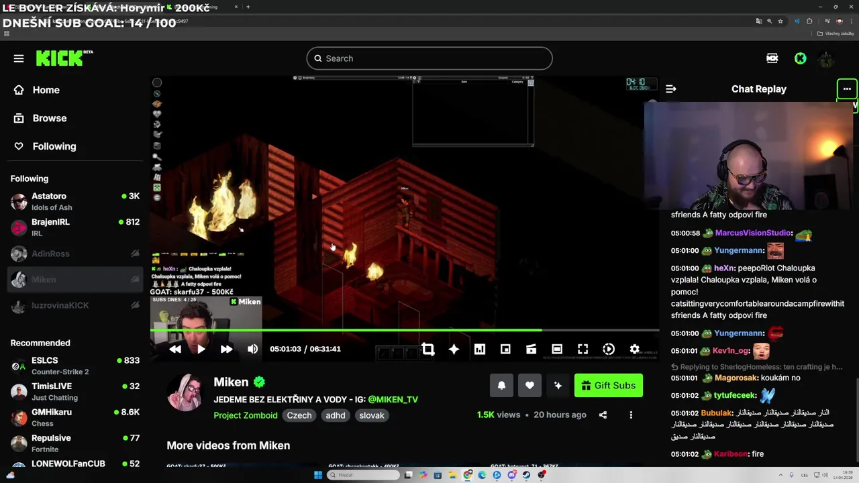Select the slovak tag
The width and height of the screenshot is (859, 483).
tap(372, 415)
